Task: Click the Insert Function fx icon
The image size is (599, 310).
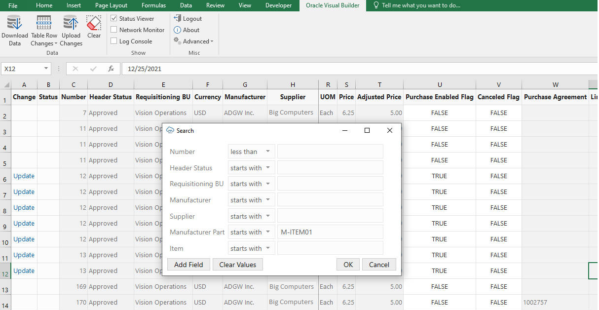Action: point(111,69)
